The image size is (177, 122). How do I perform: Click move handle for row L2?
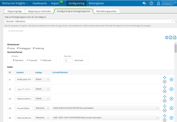pyautogui.click(x=165, y=87)
